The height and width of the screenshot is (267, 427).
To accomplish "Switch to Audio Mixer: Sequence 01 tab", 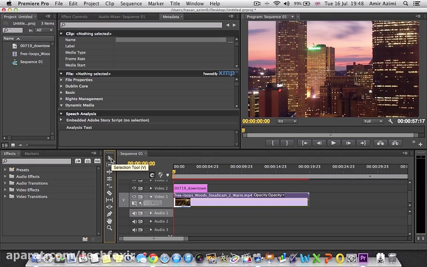I will (122, 17).
